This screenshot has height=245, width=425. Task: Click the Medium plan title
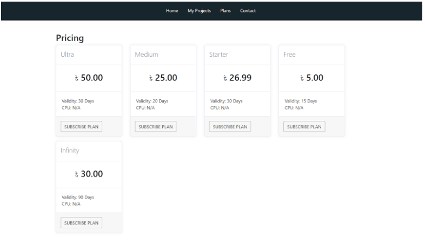[x=147, y=55]
